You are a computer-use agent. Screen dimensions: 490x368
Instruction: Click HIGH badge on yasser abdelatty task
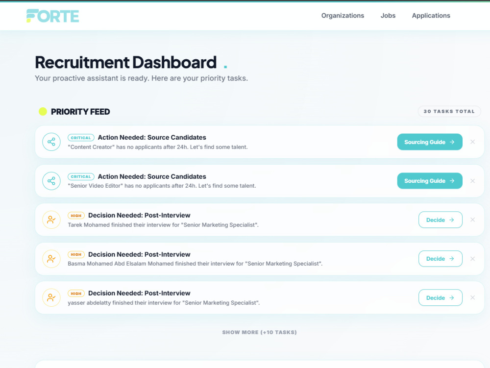pos(76,294)
